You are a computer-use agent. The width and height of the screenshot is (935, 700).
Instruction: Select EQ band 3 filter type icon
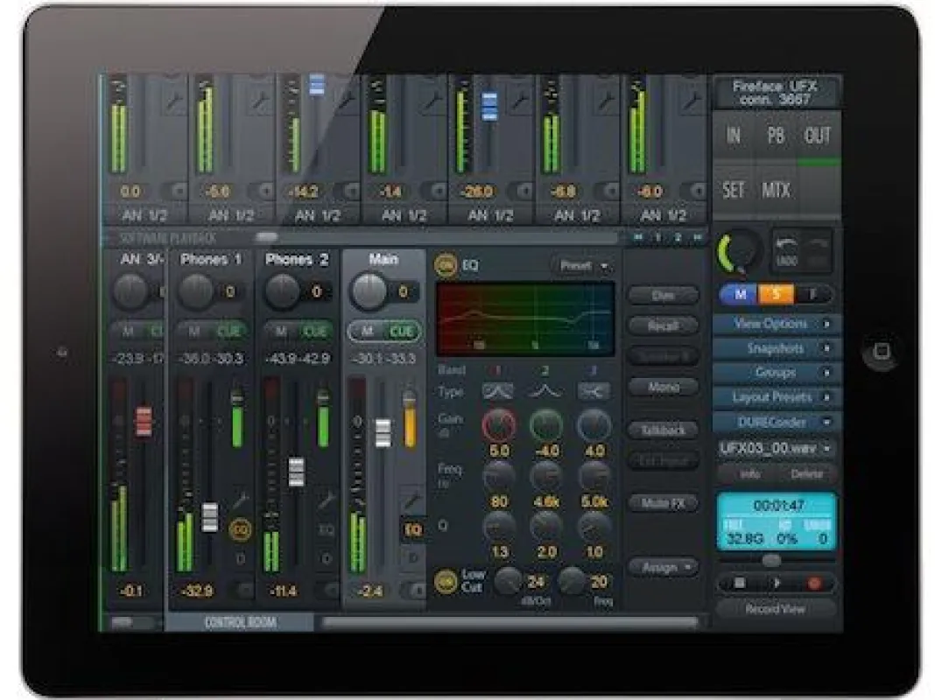click(x=594, y=391)
